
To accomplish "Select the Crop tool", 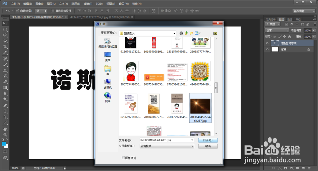I will pos(5,47).
